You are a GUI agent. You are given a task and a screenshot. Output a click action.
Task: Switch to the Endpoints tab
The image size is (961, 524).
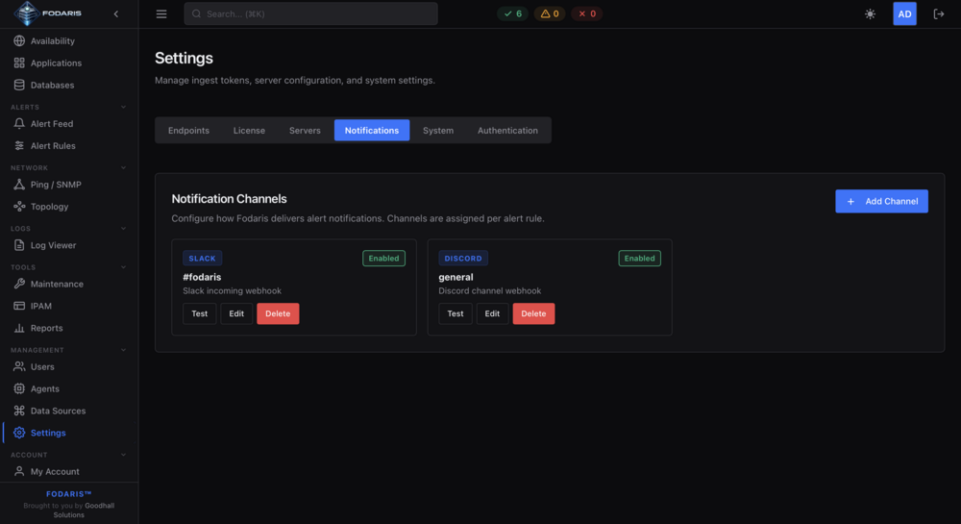pos(188,131)
